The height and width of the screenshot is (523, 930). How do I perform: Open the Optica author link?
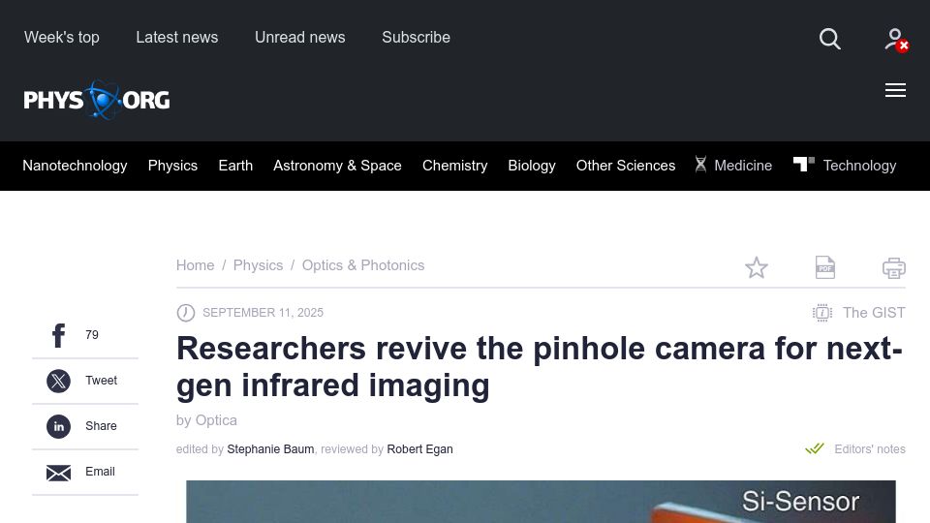pyautogui.click(x=216, y=420)
